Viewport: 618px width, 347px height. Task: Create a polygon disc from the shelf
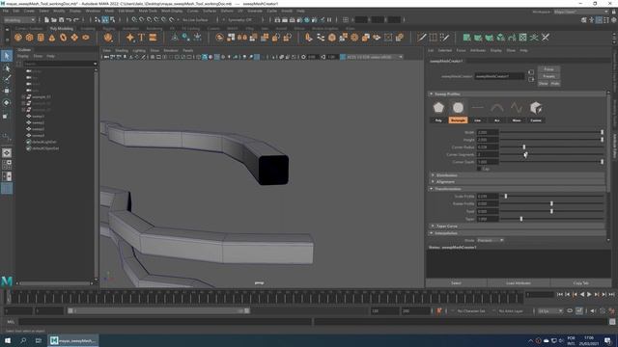(x=86, y=38)
